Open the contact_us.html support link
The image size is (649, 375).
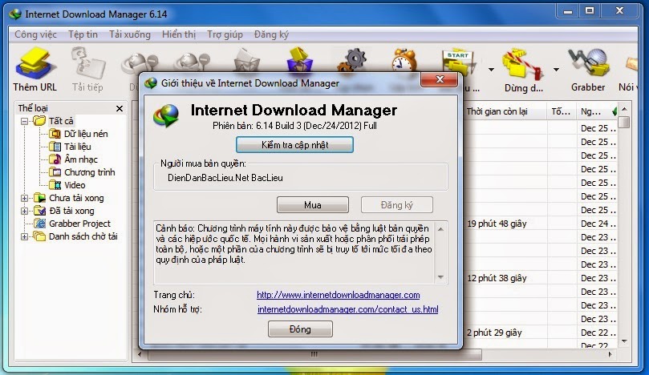pos(347,309)
